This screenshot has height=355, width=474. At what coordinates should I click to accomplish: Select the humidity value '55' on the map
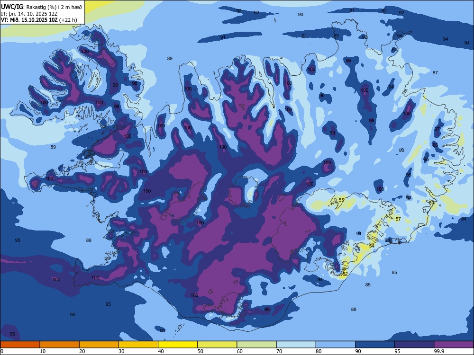pyautogui.click(x=341, y=200)
